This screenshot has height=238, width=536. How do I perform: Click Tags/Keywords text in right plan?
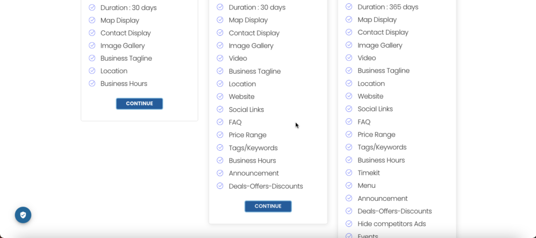click(382, 148)
